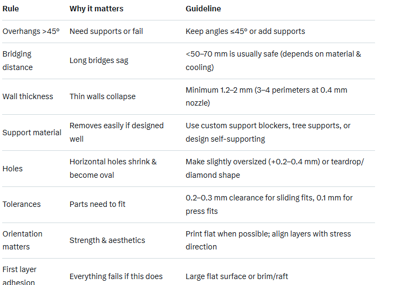Click the 'Thin walls collapse' text

(x=103, y=96)
